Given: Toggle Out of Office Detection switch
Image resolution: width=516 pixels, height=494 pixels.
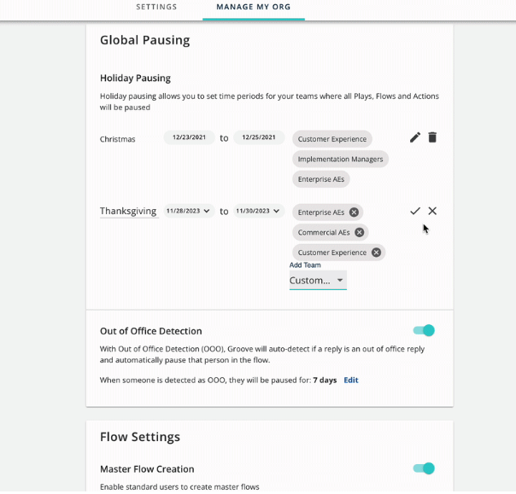Looking at the screenshot, I should click(424, 330).
